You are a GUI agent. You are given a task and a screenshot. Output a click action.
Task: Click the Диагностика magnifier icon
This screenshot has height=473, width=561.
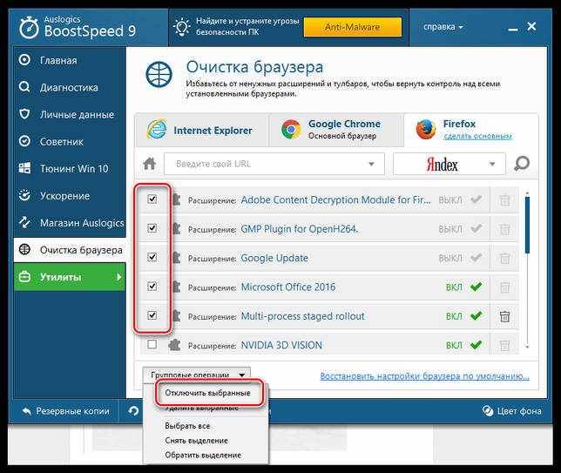[24, 87]
